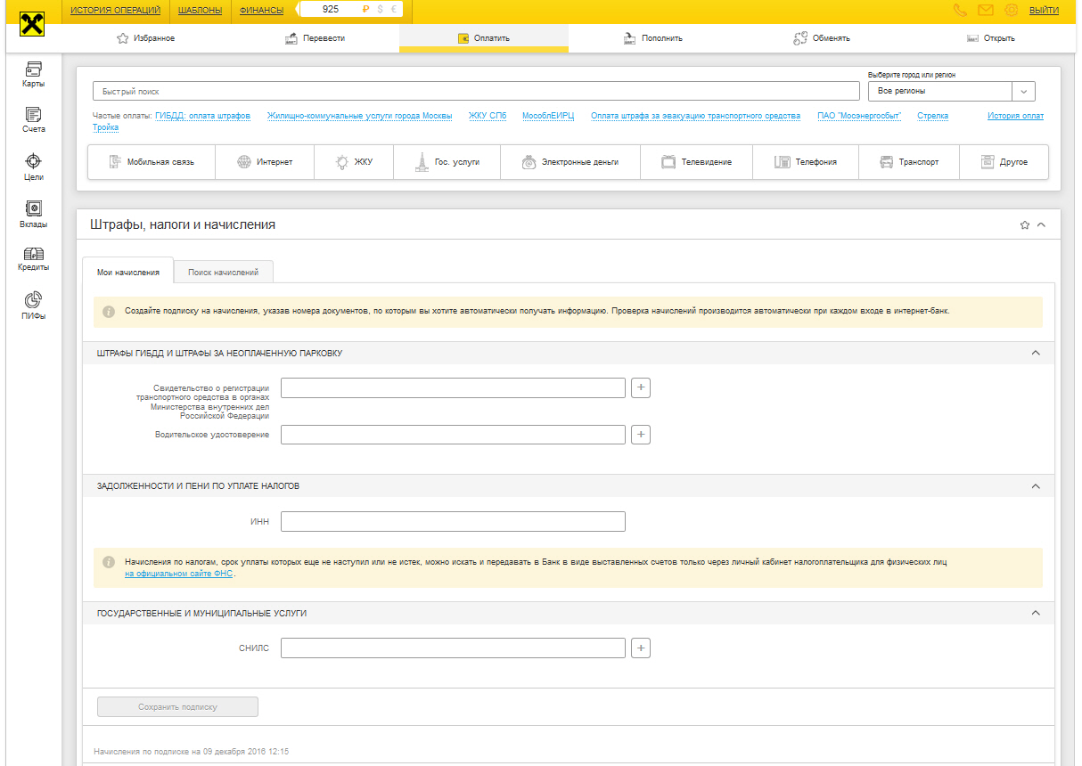Focus the vehicle registration certificate input

pyautogui.click(x=453, y=387)
